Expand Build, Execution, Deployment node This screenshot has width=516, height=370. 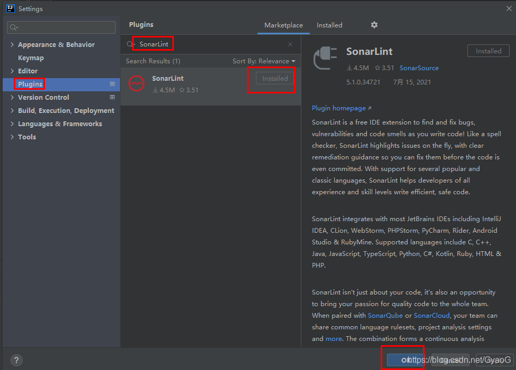pos(12,110)
